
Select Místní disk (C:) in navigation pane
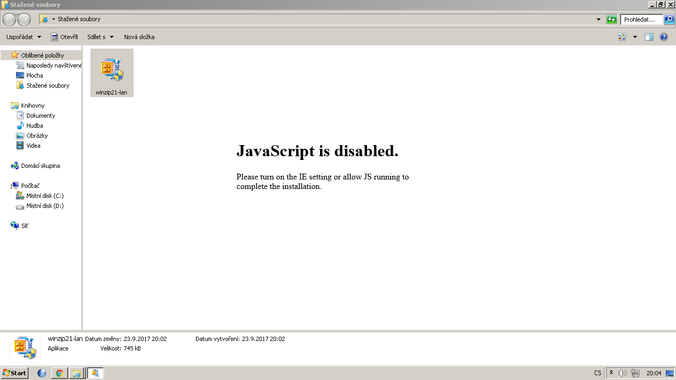coord(45,196)
